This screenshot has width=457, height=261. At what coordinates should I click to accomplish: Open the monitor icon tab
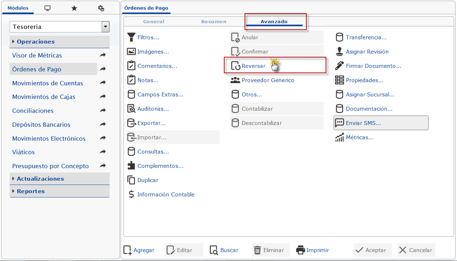(47, 8)
